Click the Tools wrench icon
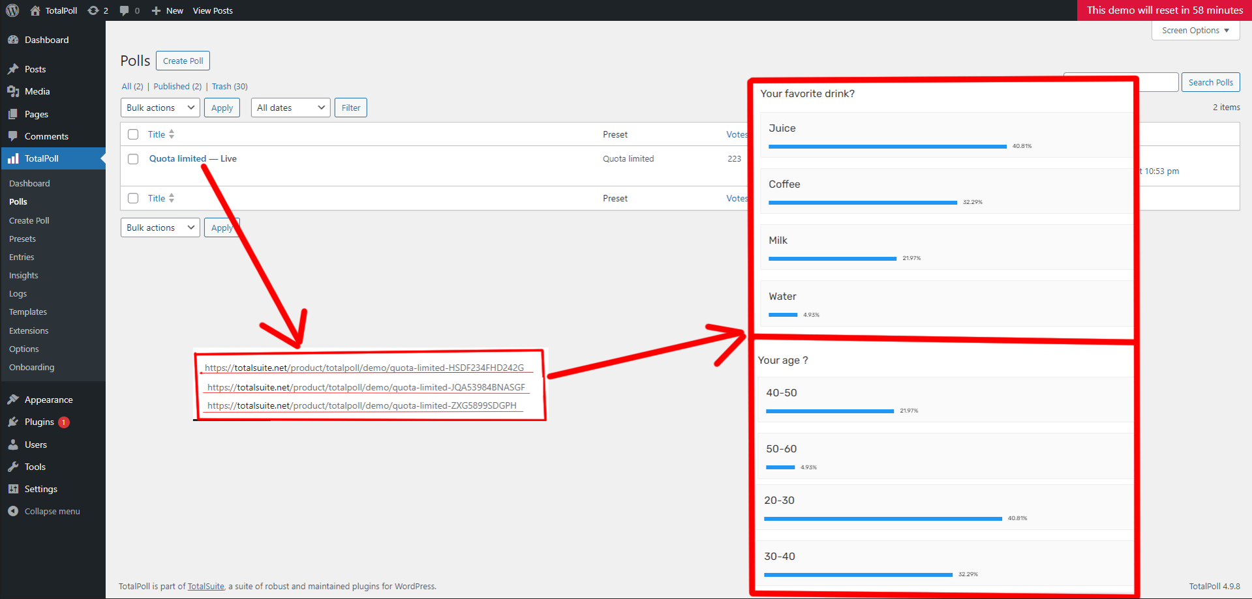1252x599 pixels. pyautogui.click(x=13, y=467)
